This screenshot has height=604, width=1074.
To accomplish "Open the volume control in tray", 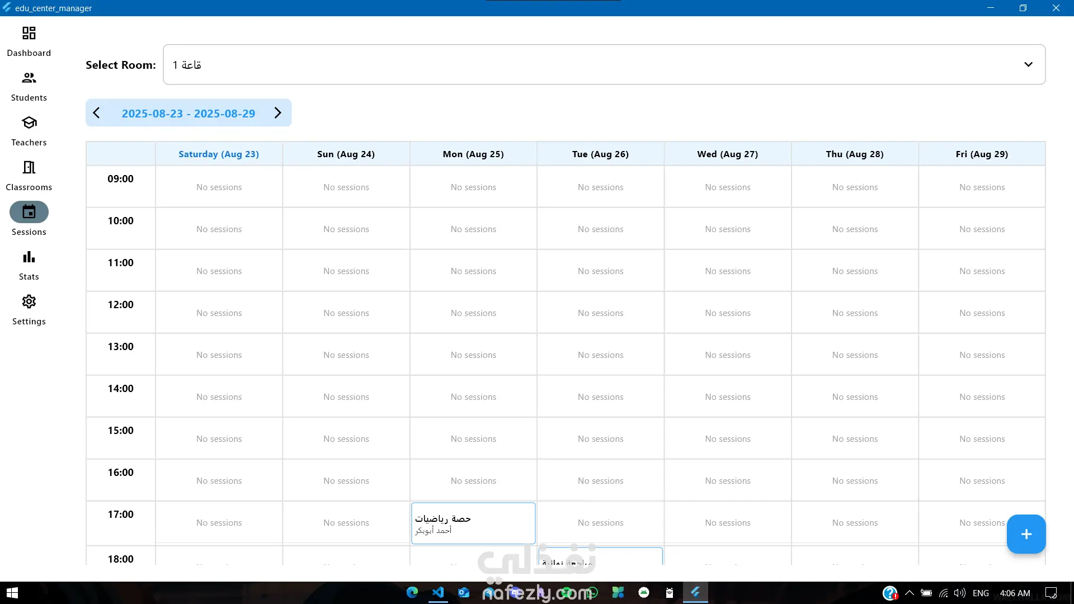I will 960,593.
